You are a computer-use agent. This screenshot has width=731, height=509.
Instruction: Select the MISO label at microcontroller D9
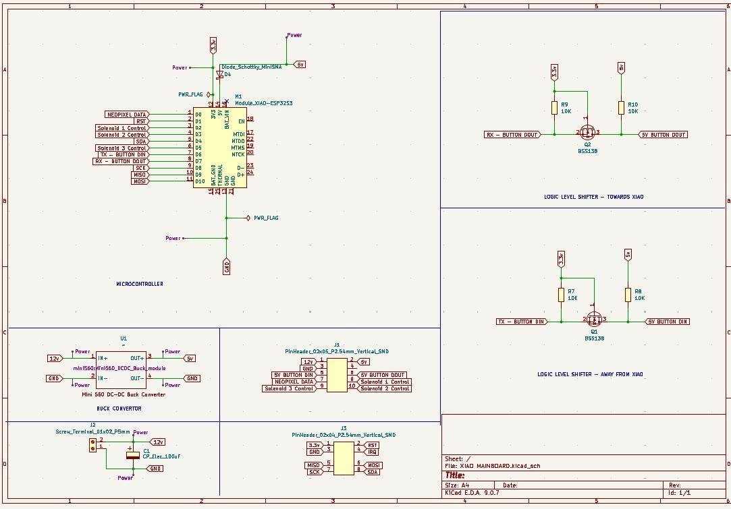[x=140, y=175]
